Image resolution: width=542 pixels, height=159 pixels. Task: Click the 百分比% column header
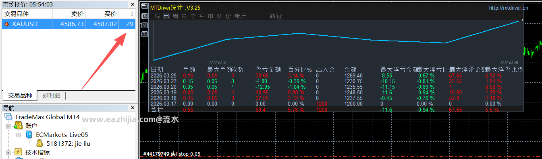point(300,69)
